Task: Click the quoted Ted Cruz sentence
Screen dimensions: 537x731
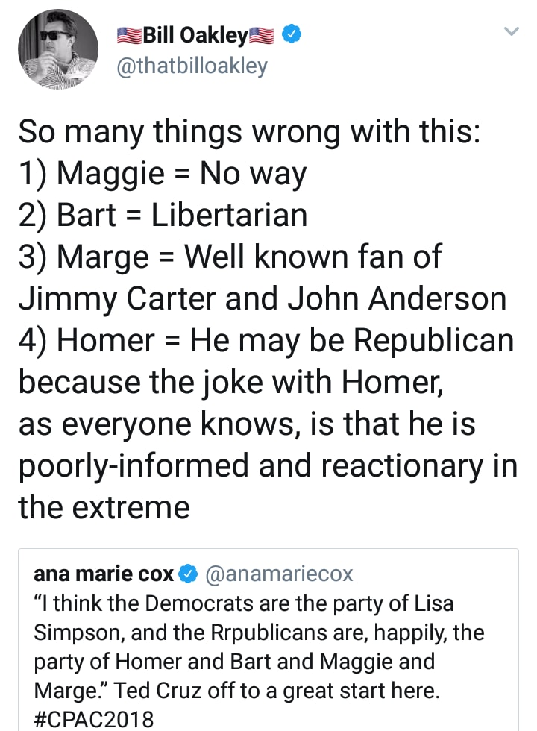Action: (x=277, y=691)
